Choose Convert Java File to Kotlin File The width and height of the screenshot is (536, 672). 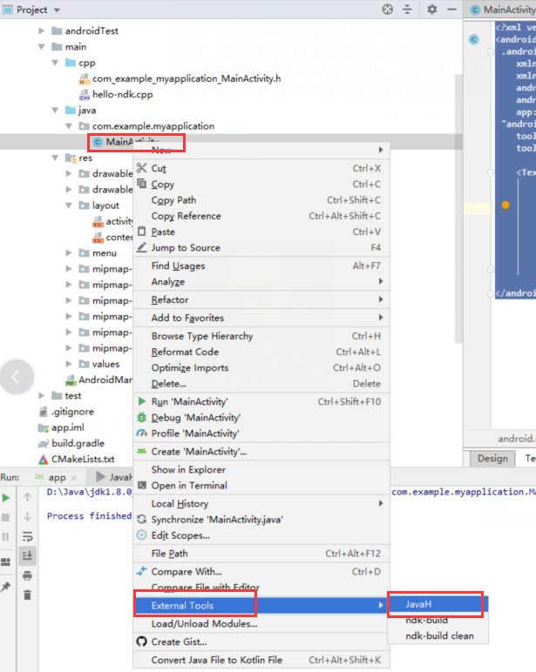click(x=261, y=660)
